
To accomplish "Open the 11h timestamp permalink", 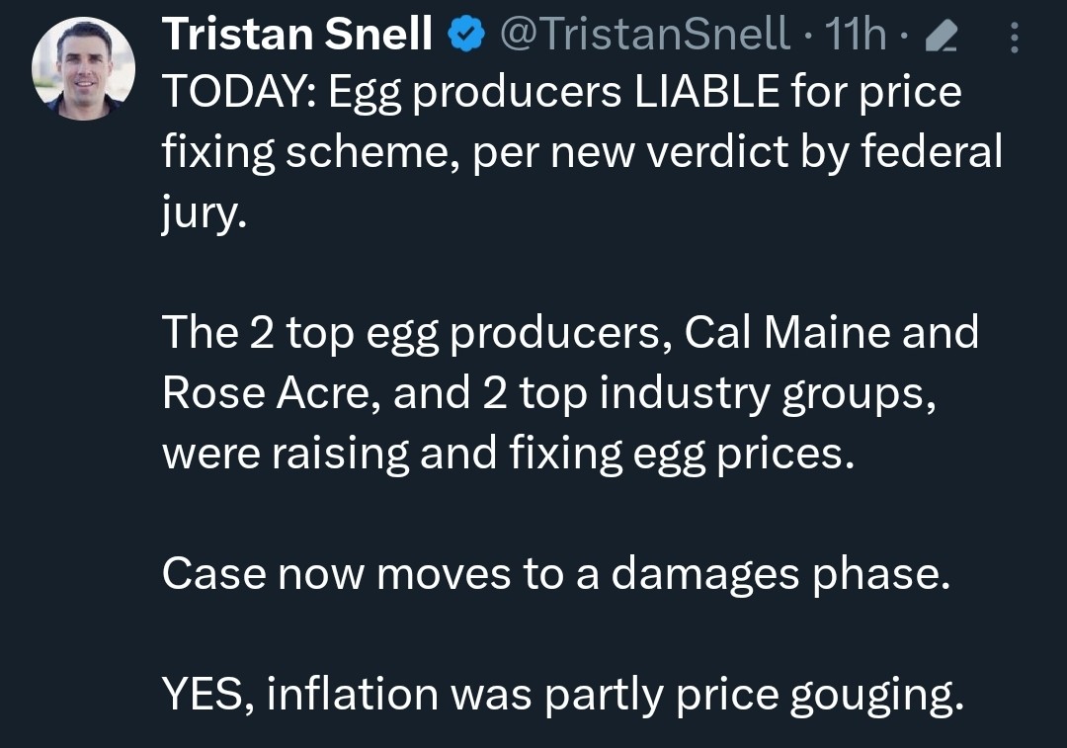I will pyautogui.click(x=855, y=34).
